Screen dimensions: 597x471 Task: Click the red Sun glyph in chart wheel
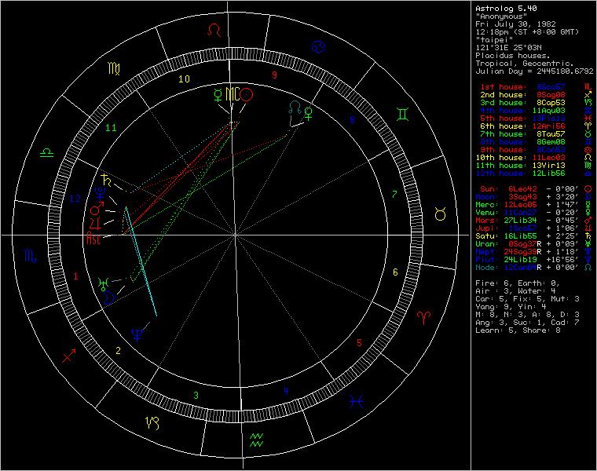247,95
